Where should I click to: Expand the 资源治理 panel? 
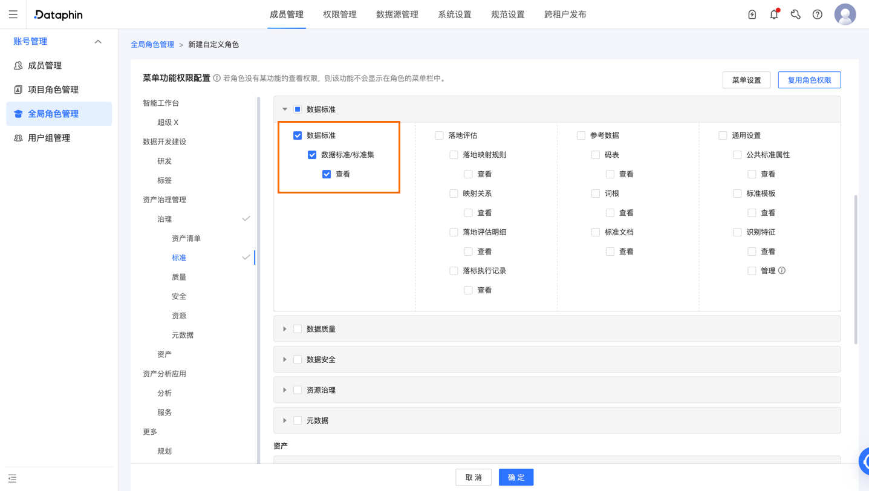(x=285, y=390)
